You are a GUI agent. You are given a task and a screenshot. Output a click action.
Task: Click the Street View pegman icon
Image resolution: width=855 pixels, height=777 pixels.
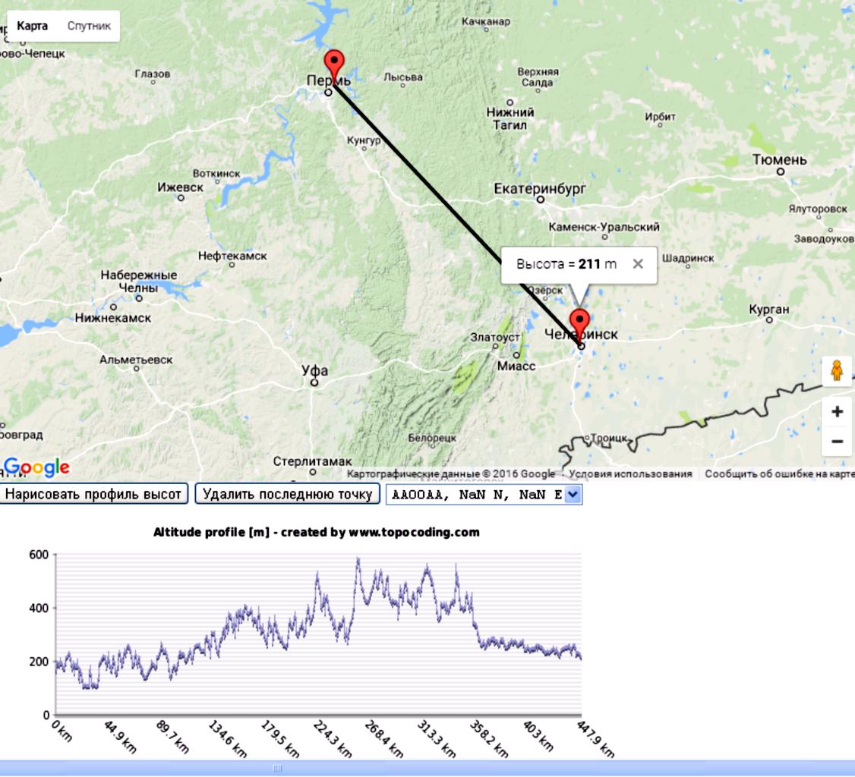(837, 371)
